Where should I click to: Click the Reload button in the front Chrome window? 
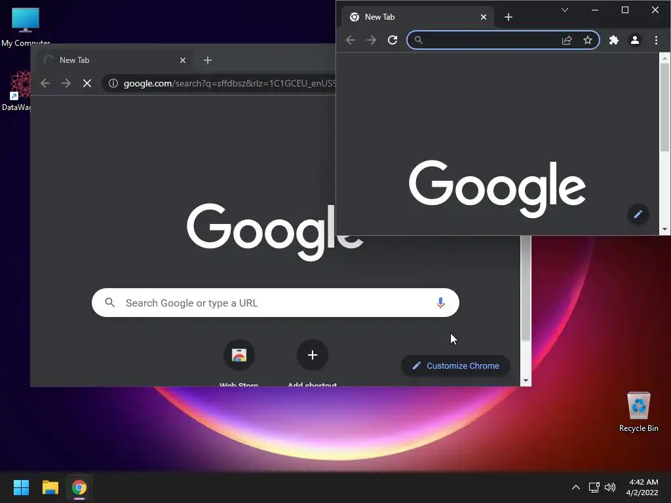coord(393,40)
